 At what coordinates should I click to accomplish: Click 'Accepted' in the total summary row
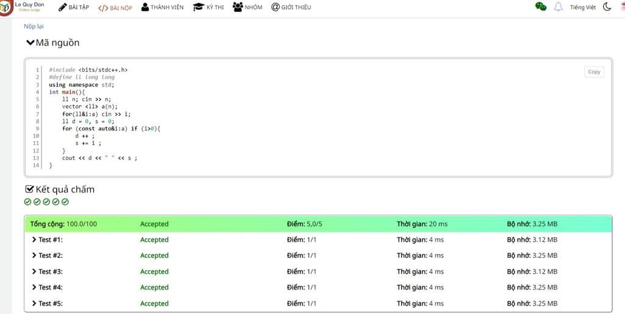pyautogui.click(x=154, y=224)
